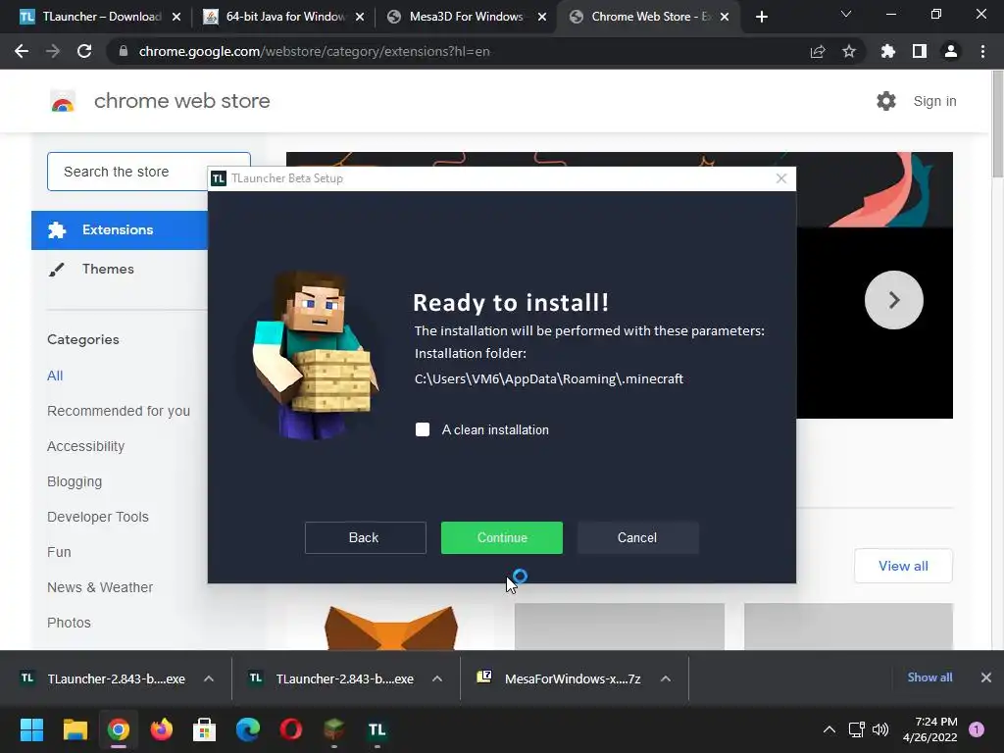The image size is (1004, 753).
Task: Launch Microsoft Edge from the taskbar
Action: click(248, 729)
